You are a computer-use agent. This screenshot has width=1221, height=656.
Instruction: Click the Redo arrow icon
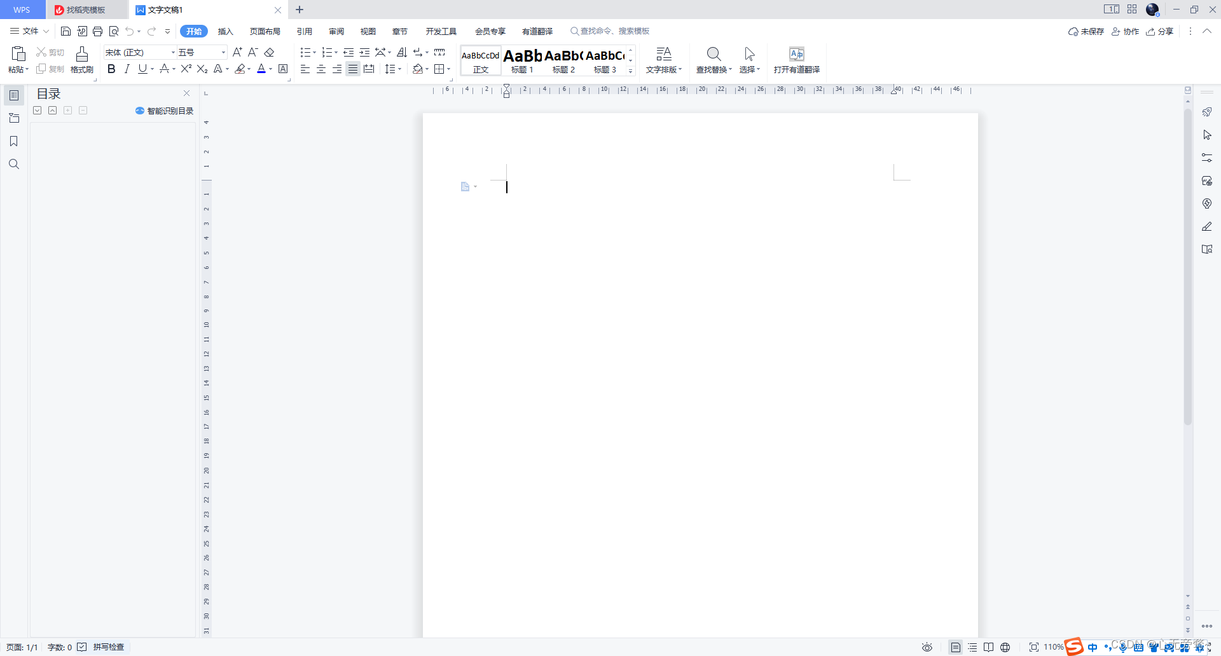click(x=151, y=31)
